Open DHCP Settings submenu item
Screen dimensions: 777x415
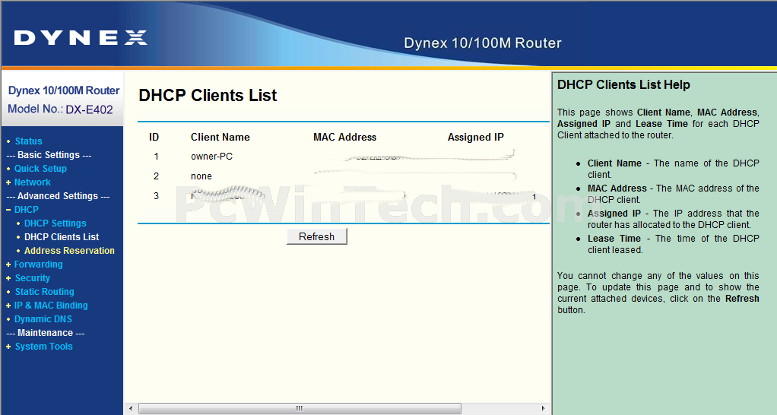[x=55, y=223]
